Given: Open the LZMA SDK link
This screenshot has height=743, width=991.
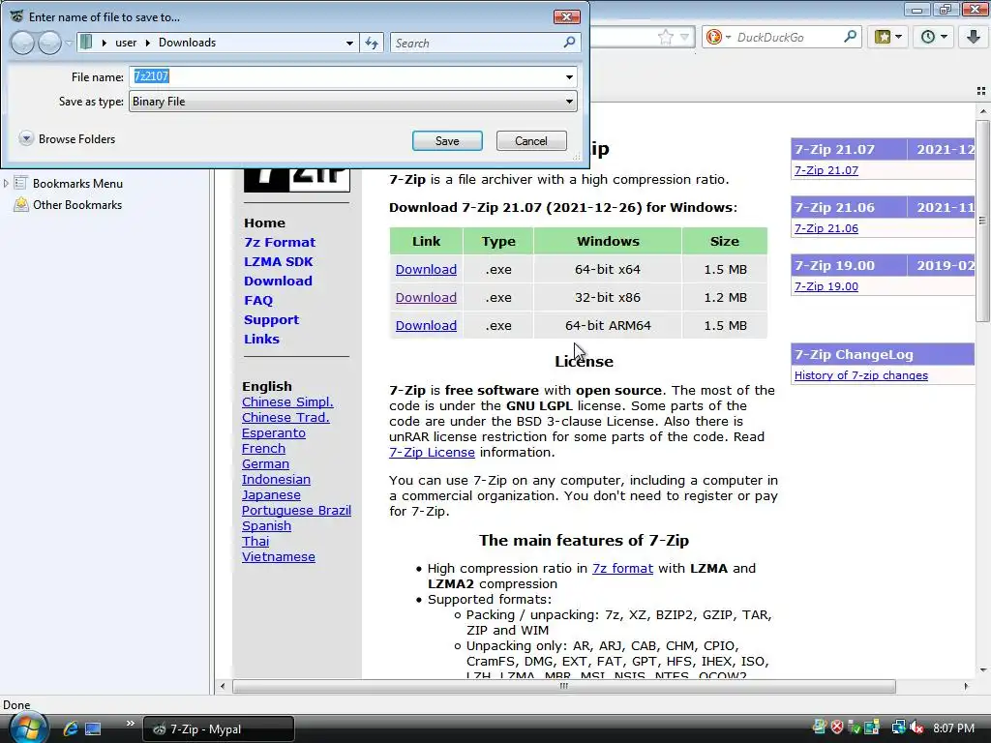Looking at the screenshot, I should (x=278, y=261).
